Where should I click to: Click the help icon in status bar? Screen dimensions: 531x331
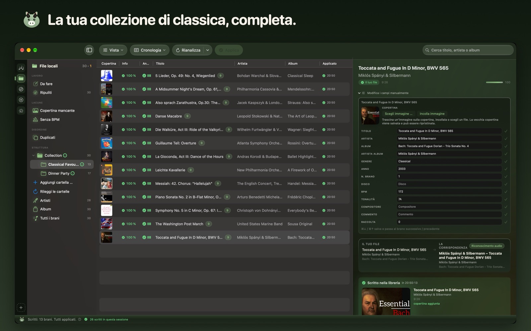point(80,319)
